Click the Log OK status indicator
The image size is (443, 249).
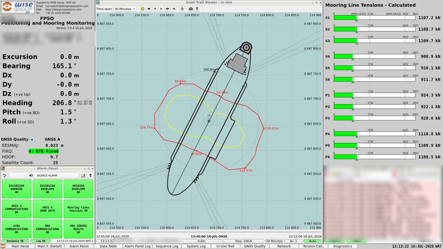(41, 241)
